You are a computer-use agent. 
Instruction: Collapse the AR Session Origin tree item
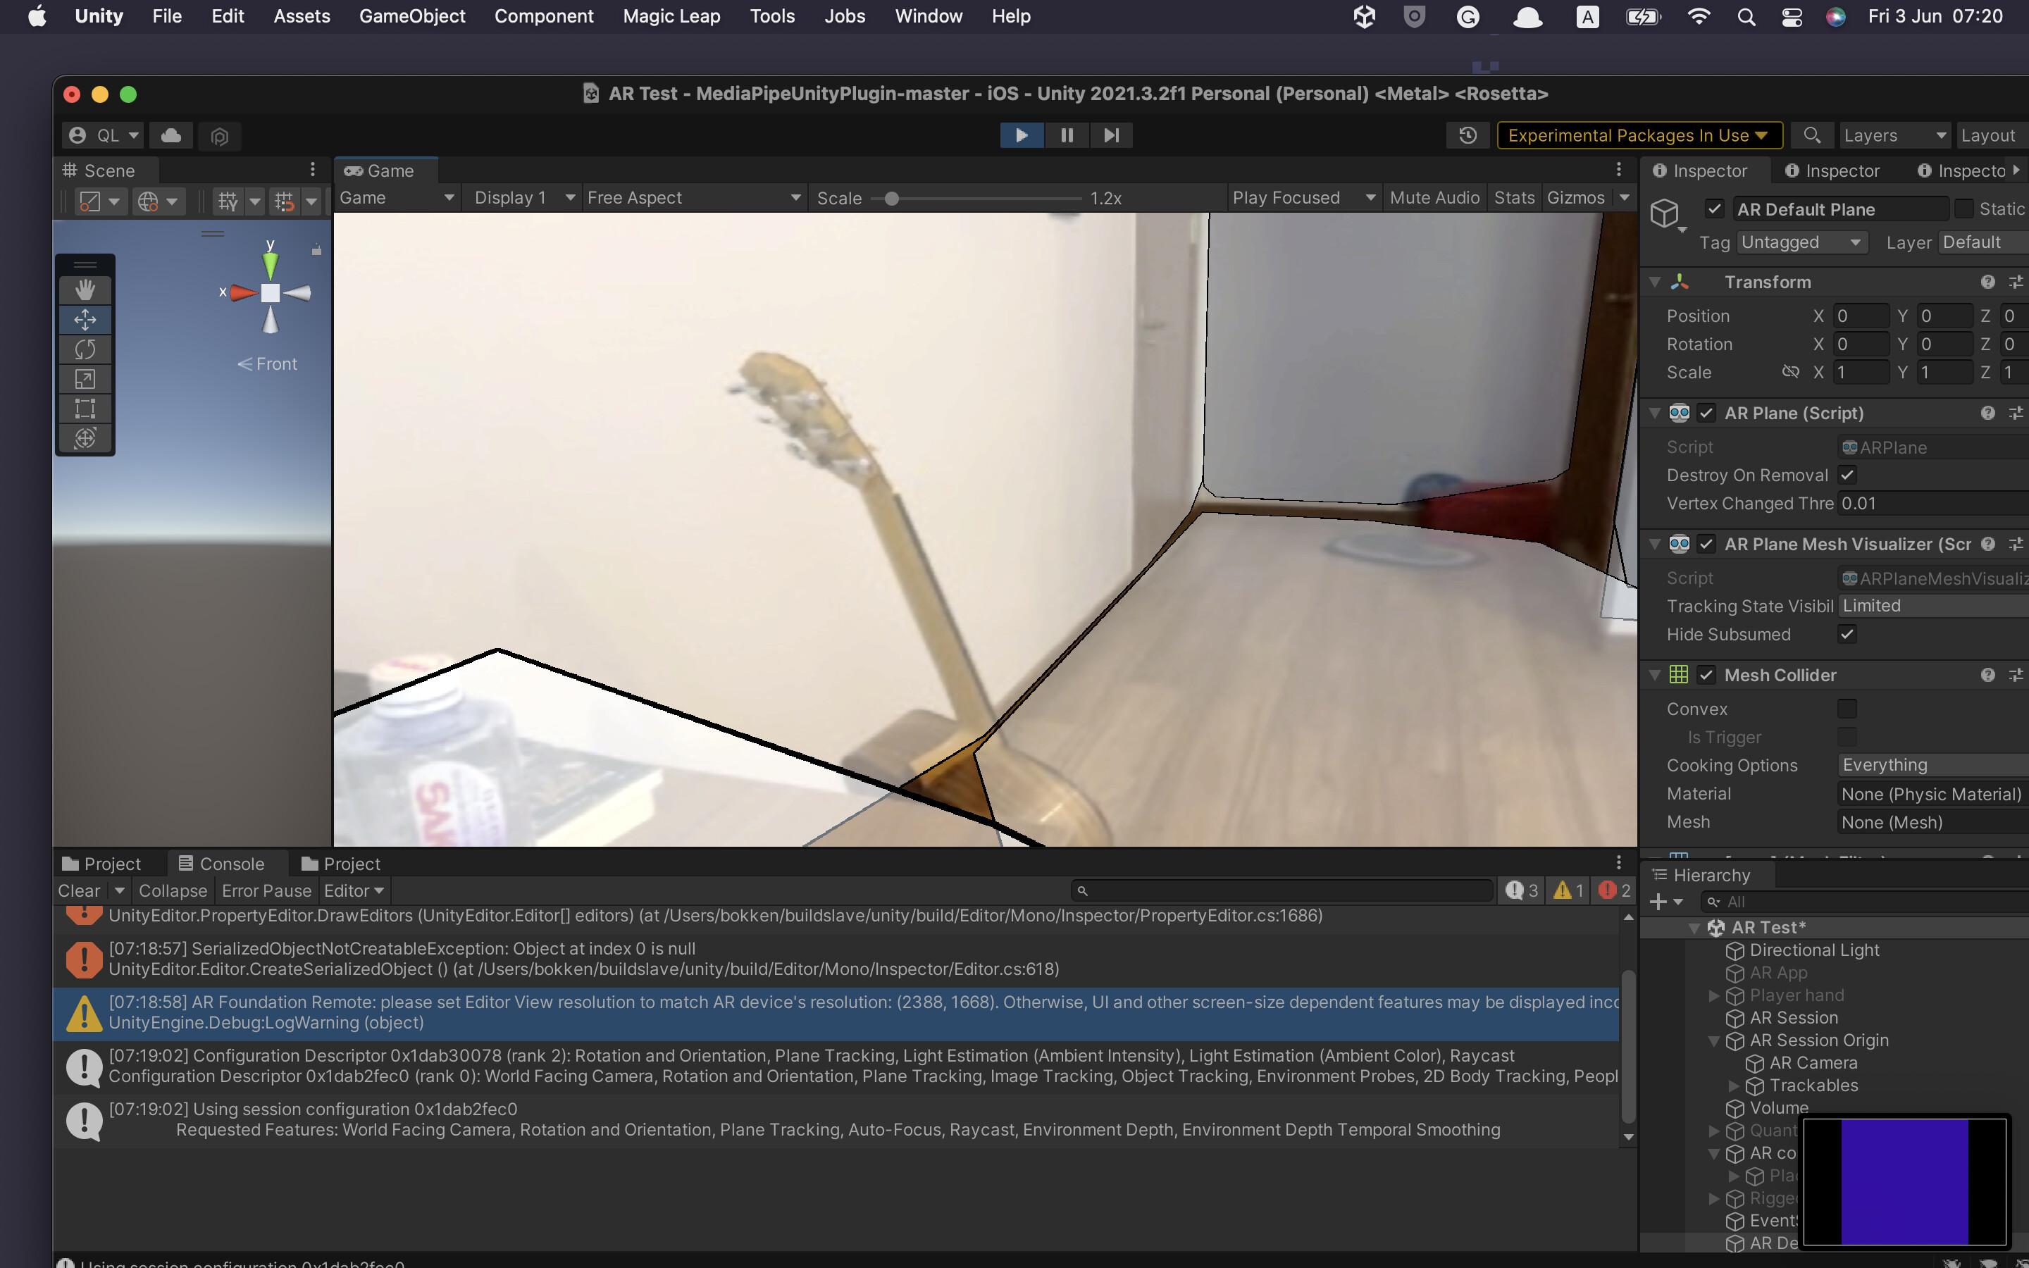pos(1714,1040)
